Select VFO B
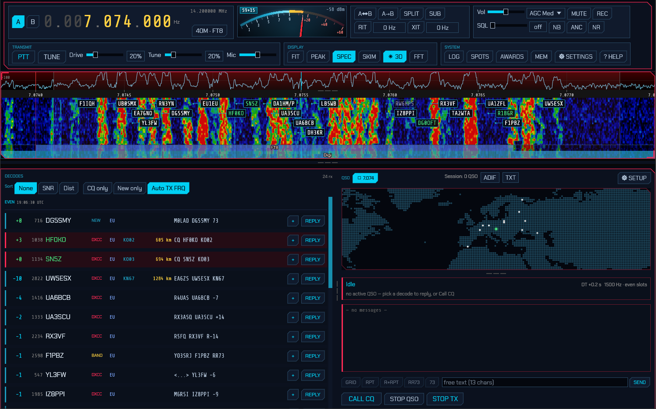Screen dimensions: 656x409 (32, 21)
